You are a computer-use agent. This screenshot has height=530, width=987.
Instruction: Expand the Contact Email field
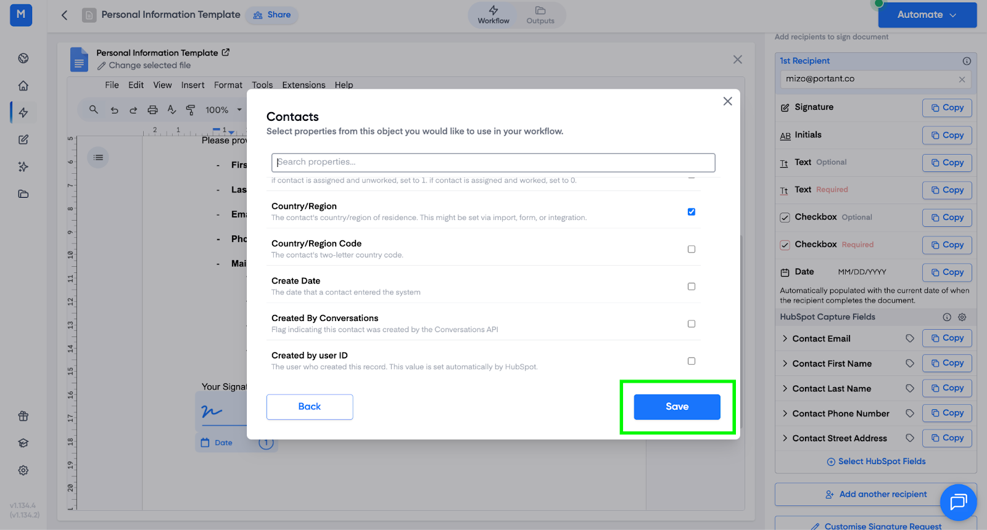tap(785, 338)
